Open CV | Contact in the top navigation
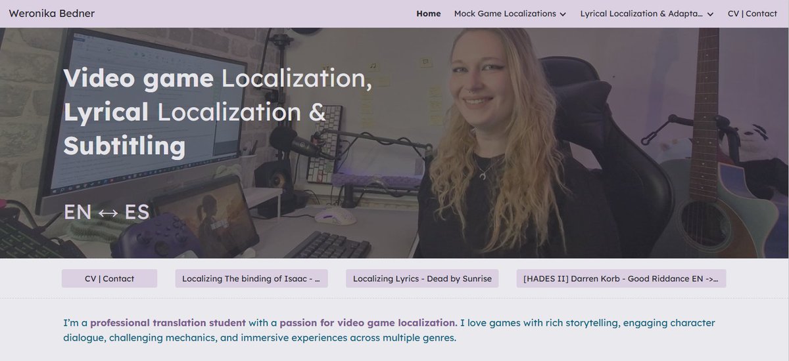This screenshot has height=361, width=789. pos(752,13)
